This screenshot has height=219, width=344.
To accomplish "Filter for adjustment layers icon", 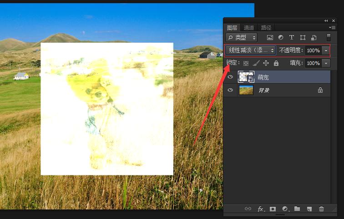I will (x=281, y=37).
